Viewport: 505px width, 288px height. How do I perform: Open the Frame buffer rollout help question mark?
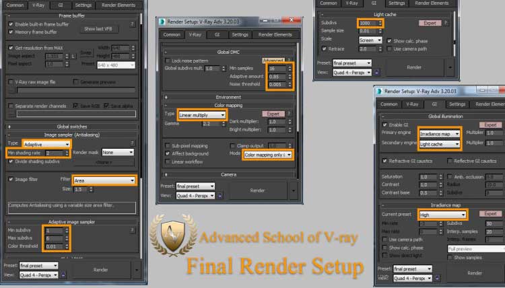click(x=133, y=24)
